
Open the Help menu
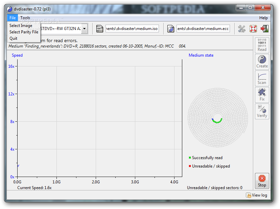[x=263, y=18]
